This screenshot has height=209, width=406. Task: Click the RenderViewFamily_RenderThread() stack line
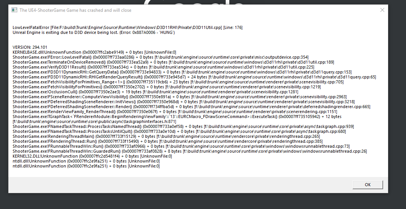[175, 112]
